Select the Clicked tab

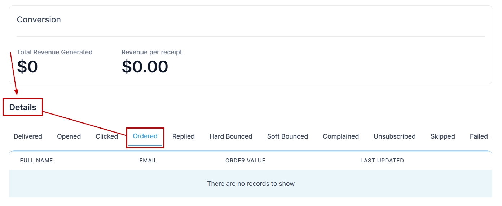tap(107, 136)
